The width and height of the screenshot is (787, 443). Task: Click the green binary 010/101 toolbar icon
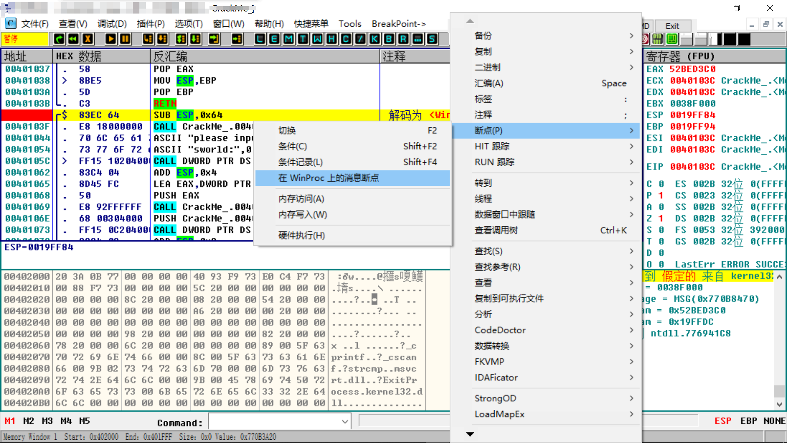(658, 39)
